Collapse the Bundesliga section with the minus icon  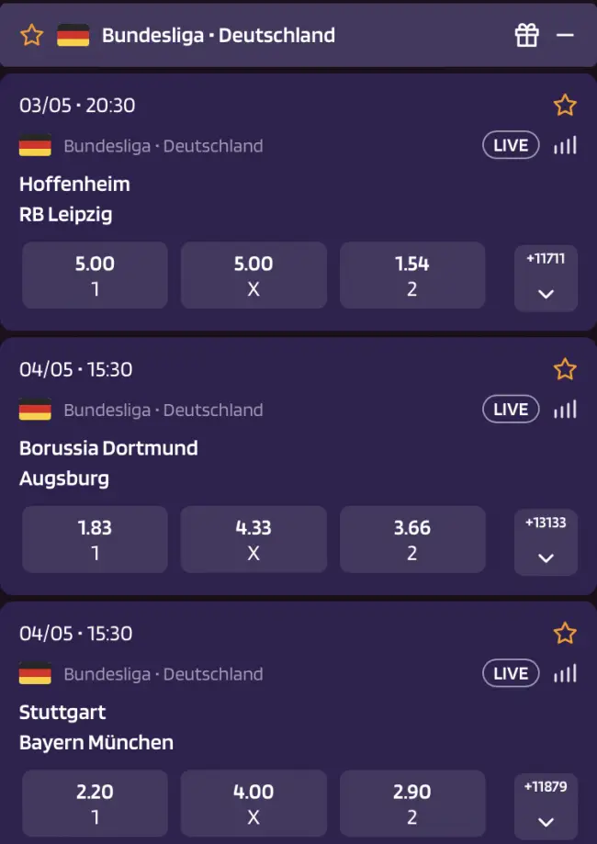pos(565,36)
